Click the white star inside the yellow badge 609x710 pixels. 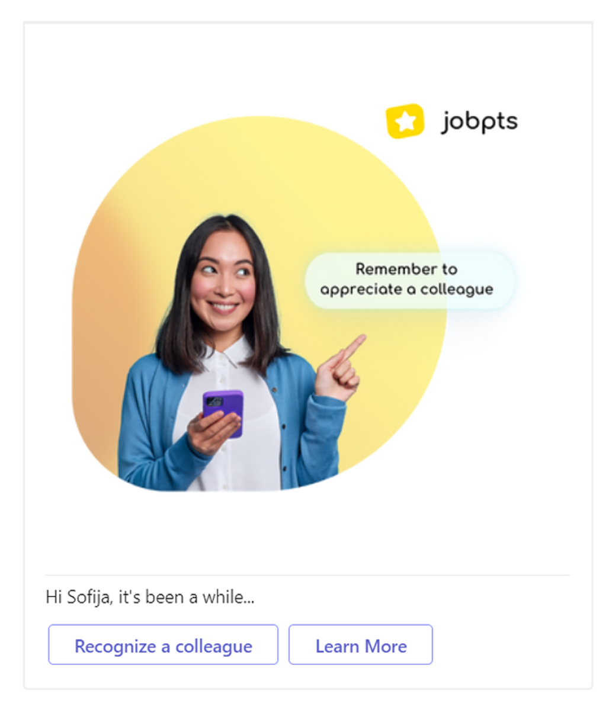click(406, 121)
